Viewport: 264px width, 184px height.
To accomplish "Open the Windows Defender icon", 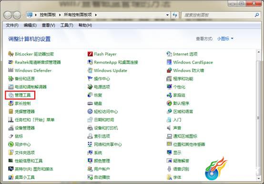I will point(11,70).
